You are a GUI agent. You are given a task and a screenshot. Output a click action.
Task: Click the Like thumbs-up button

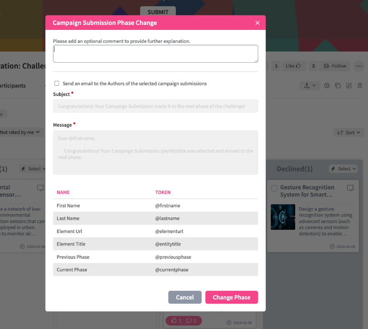295,66
